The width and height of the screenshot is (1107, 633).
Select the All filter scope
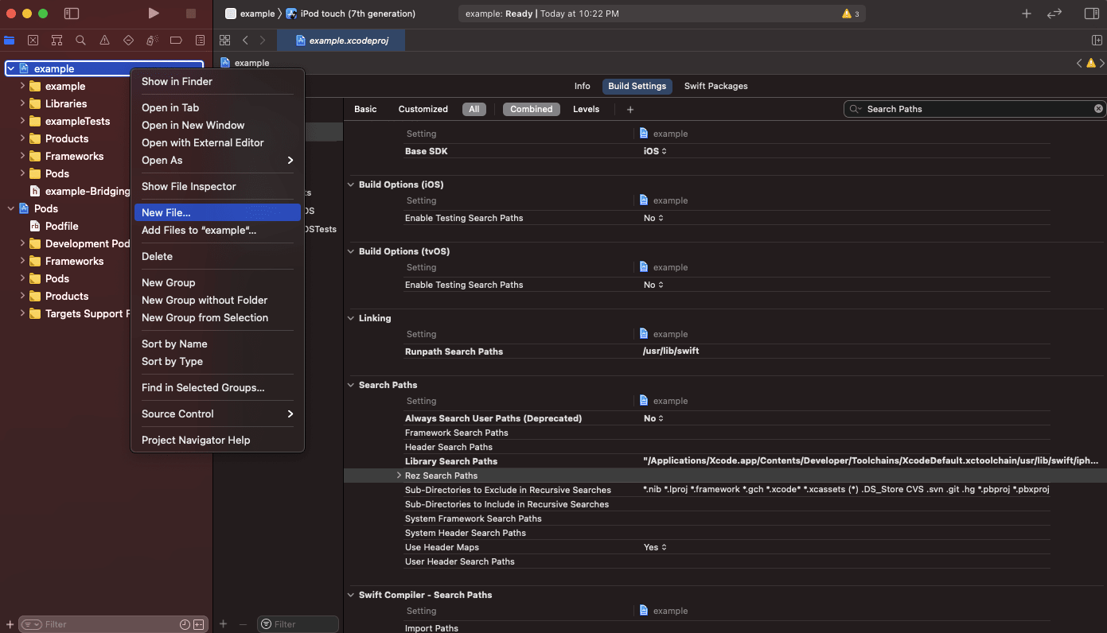(x=474, y=109)
